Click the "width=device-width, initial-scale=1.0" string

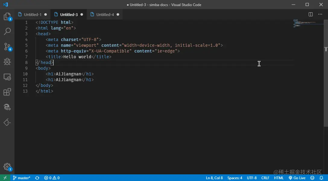click(x=171, y=45)
